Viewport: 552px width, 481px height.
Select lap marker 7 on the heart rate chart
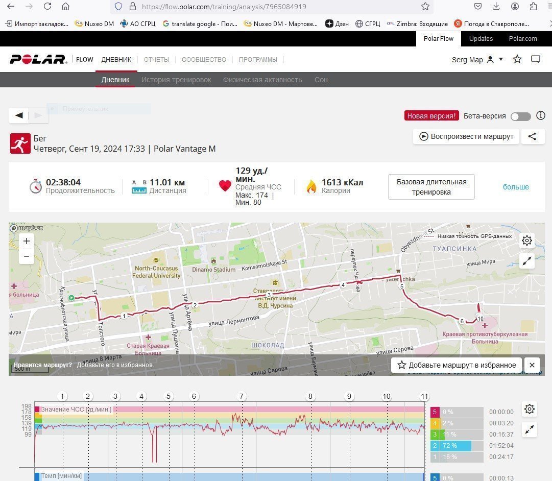241,396
